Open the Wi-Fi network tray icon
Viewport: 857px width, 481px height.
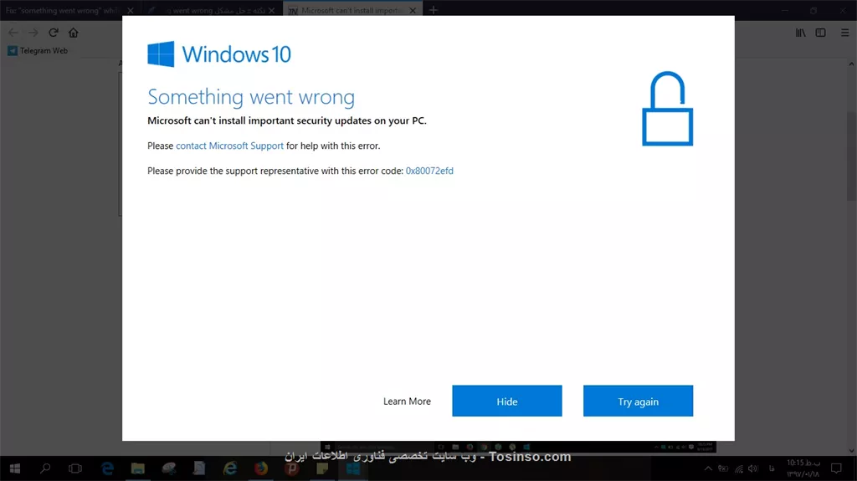point(739,468)
